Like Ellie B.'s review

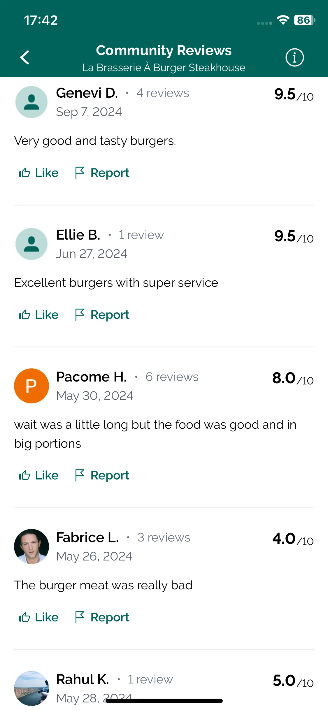pyautogui.click(x=39, y=315)
